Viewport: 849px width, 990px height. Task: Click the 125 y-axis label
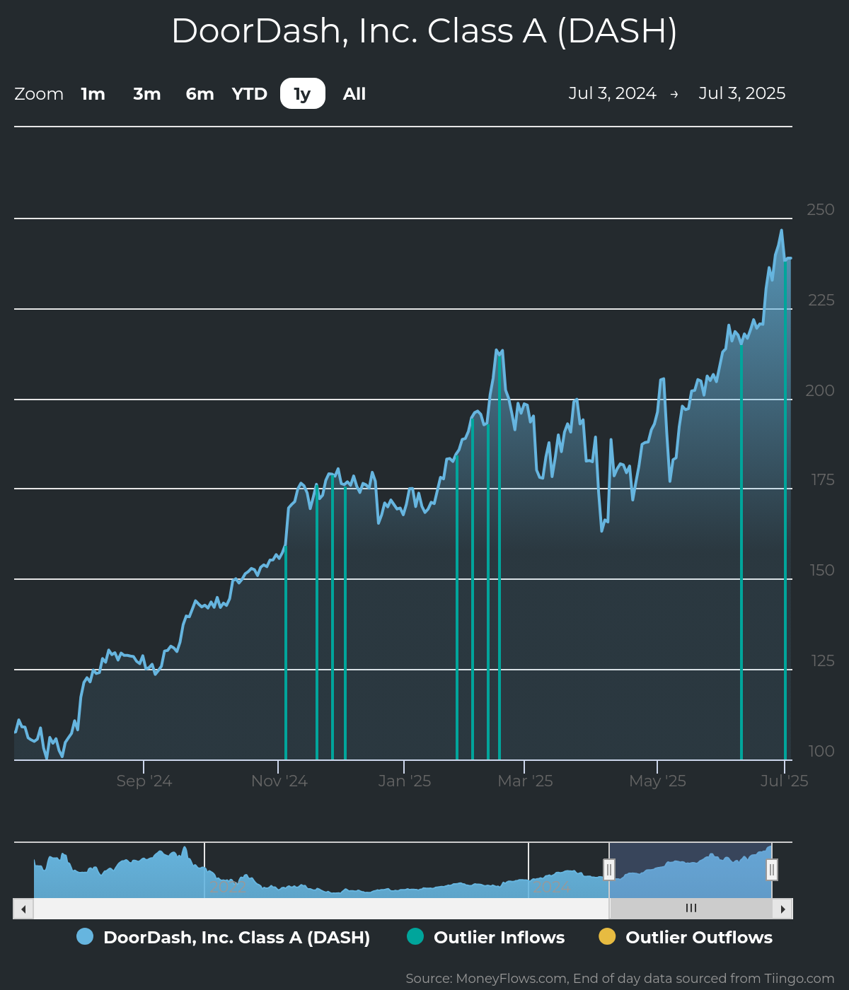click(823, 661)
